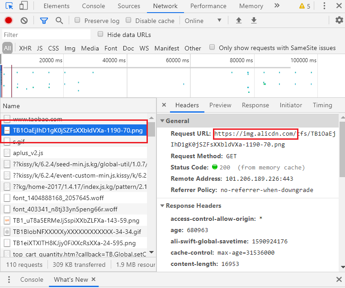Stop recording network log
Screen dimensions: 345x288
(9, 21)
